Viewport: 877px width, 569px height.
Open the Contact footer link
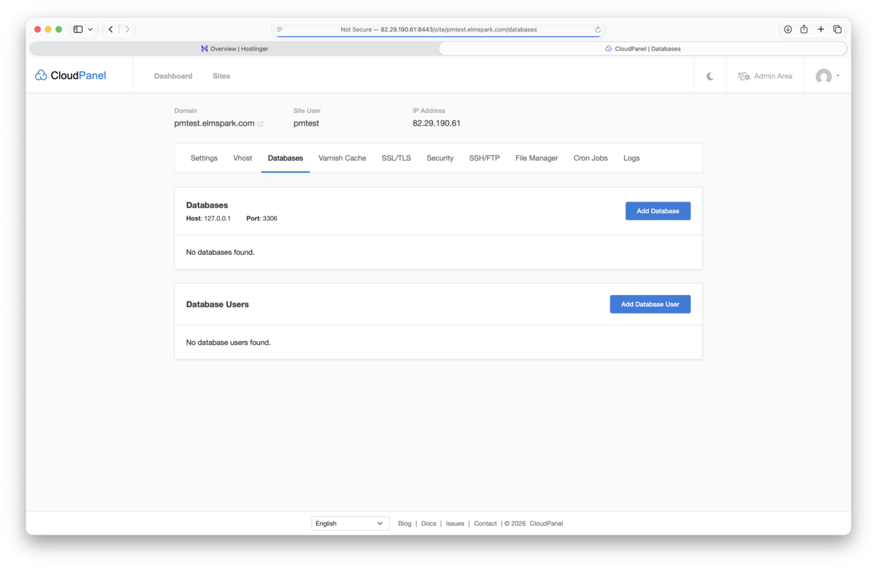pyautogui.click(x=485, y=524)
